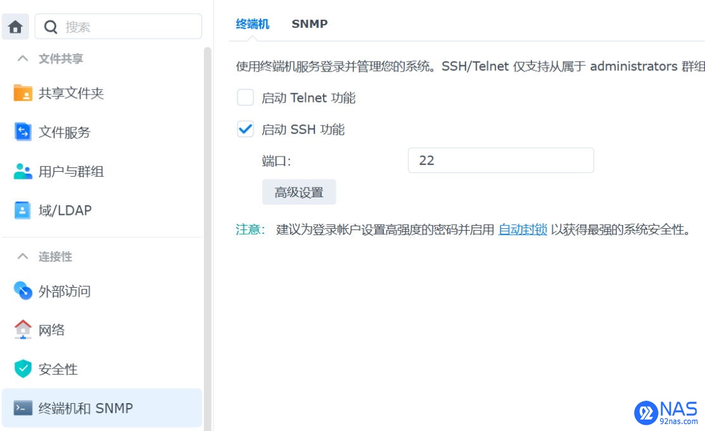Open the Network house icon (网络)
This screenshot has height=431, width=705.
point(22,330)
